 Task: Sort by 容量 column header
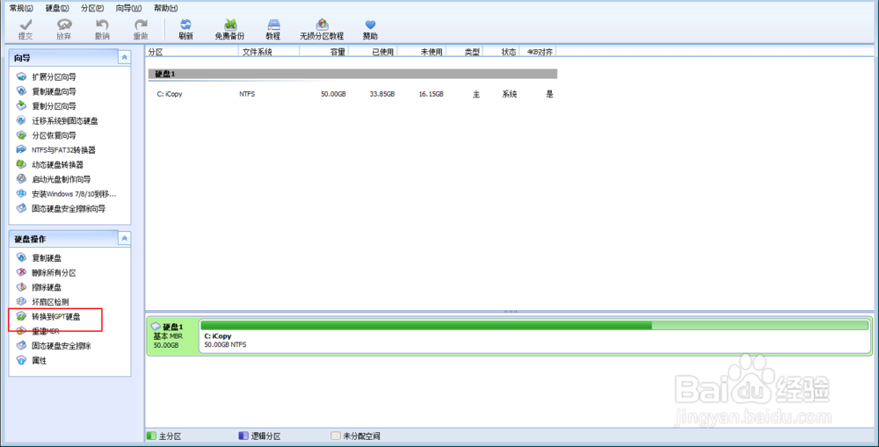tap(324, 52)
